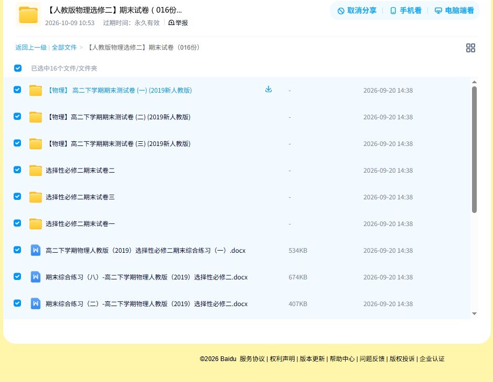Click the file list scrollbar thumb
Screen dimensions: 493x382
pyautogui.click(x=474, y=150)
